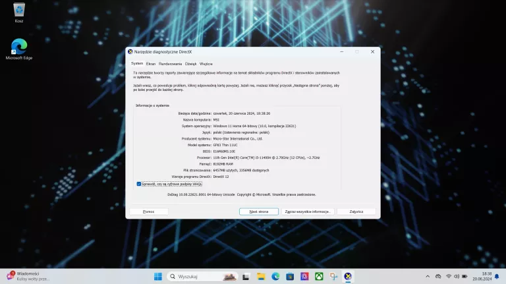Click the battery tray icon
The image size is (506, 284).
point(464,277)
